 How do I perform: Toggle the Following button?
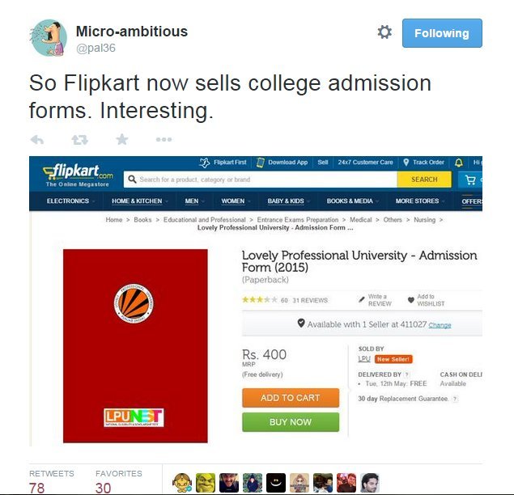442,33
